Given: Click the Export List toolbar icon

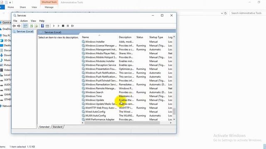Looking at the screenshot, I should [36, 26].
